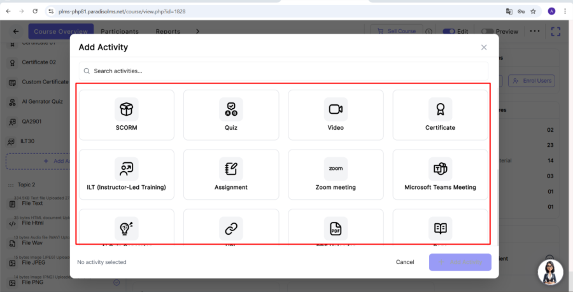
Task: Select the SCORM activity icon
Action: pyautogui.click(x=127, y=109)
